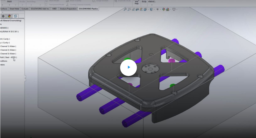Click the Hide/Show Items icon
Viewport: 256px width, 138px height.
157,9
